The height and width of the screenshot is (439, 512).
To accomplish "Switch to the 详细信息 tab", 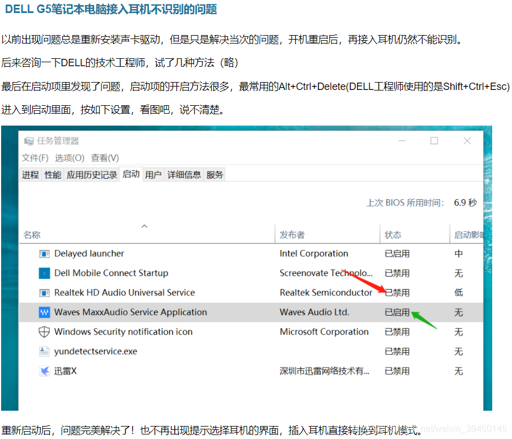I will 184,175.
